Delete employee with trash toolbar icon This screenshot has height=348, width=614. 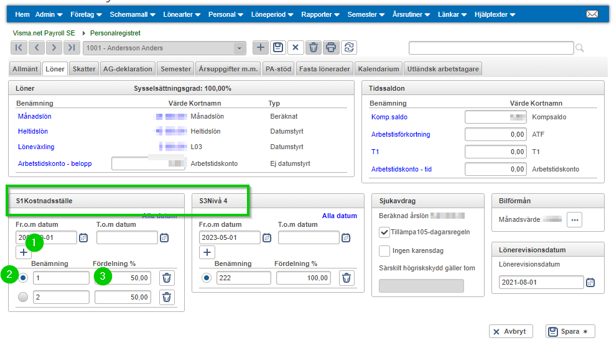[x=314, y=48]
